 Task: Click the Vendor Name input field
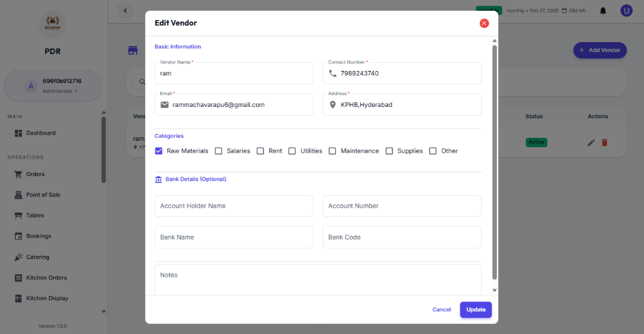pos(234,73)
